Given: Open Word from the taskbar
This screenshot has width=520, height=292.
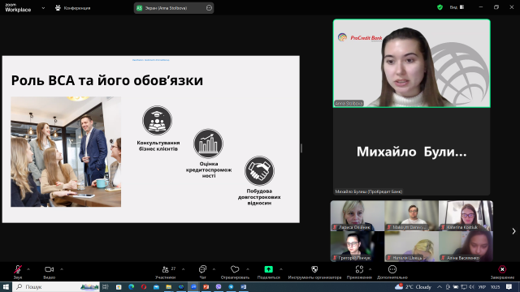Looking at the screenshot, I should 244,286.
